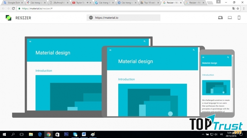Click search icon in laptop preview
Viewport: 247px width, 138px height.
(x=144, y=41)
